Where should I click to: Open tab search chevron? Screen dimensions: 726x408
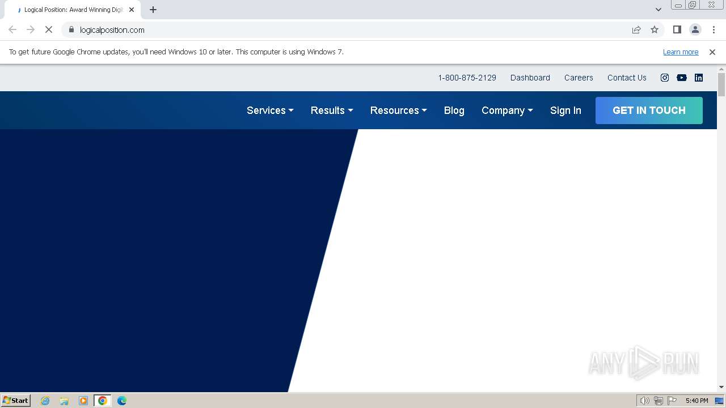pos(659,10)
